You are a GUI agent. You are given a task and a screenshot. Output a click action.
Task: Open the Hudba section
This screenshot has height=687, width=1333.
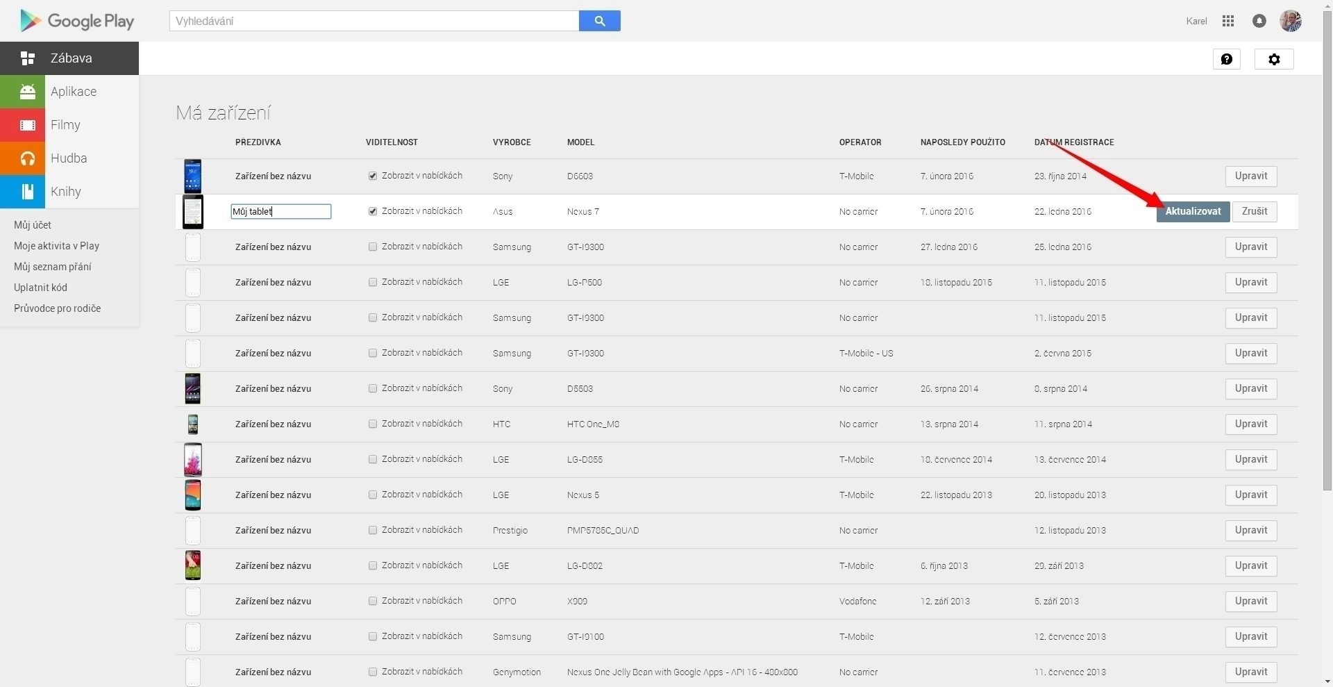click(x=69, y=158)
